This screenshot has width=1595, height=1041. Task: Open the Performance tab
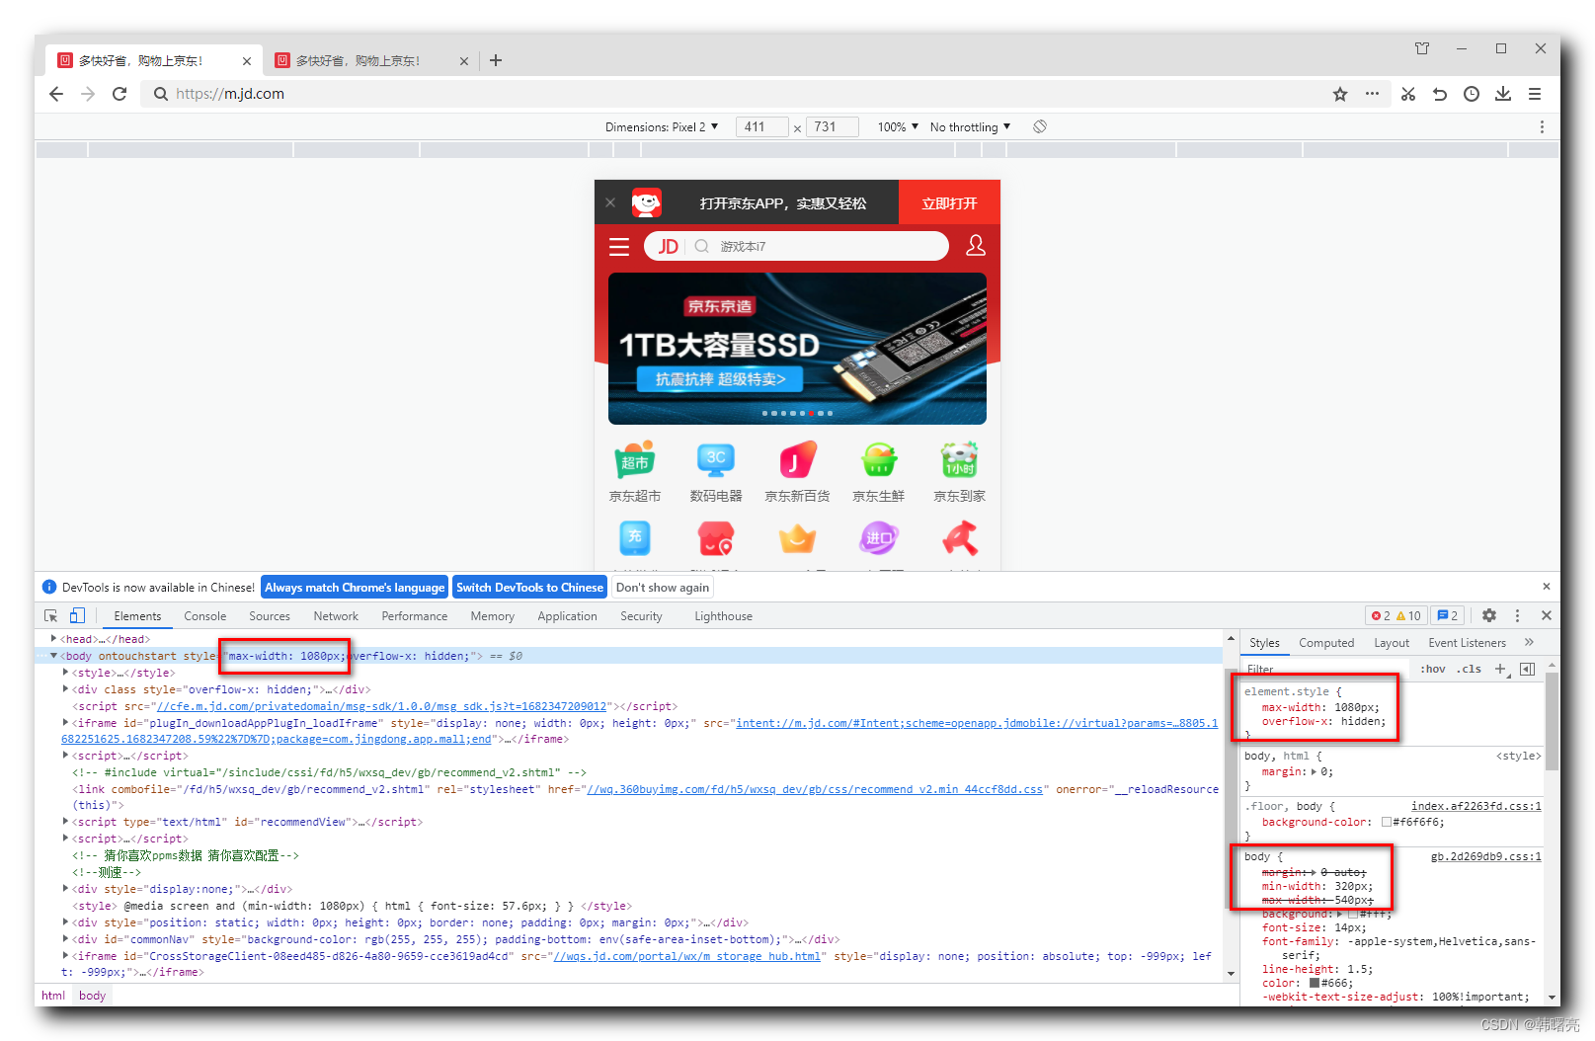(415, 615)
